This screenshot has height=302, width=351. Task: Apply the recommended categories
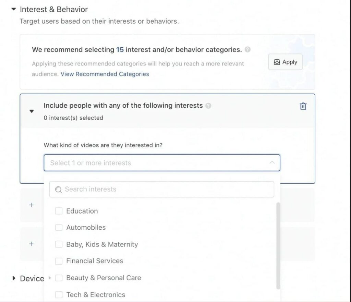(286, 62)
